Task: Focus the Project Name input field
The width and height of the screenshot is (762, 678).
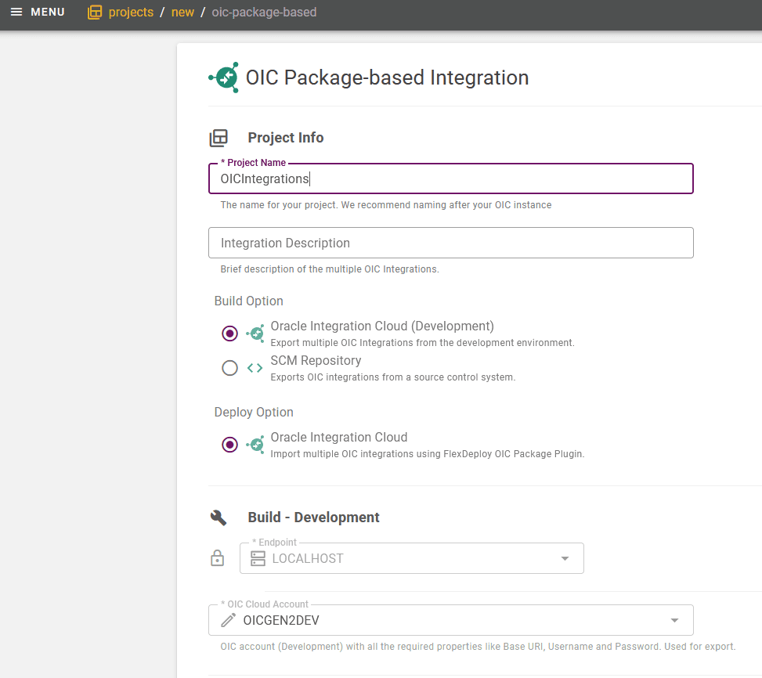Action: (450, 179)
